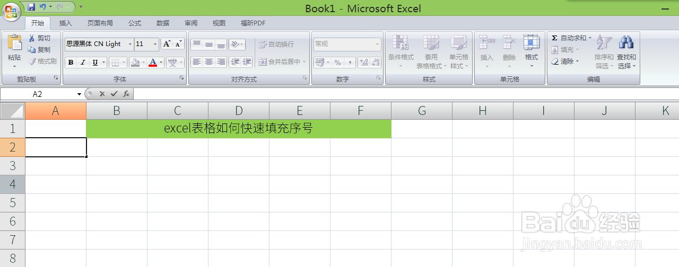Apply the red font color
This screenshot has width=679, height=267.
(153, 63)
